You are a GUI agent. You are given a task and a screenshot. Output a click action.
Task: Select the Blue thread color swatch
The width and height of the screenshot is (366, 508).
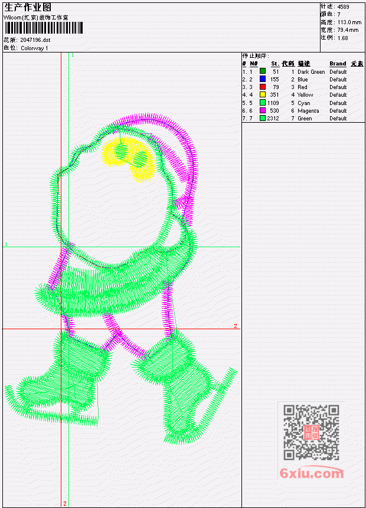[x=263, y=78]
